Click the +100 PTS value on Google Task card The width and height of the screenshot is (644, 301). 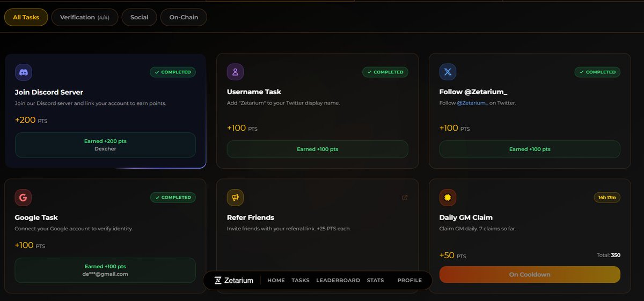pos(30,245)
